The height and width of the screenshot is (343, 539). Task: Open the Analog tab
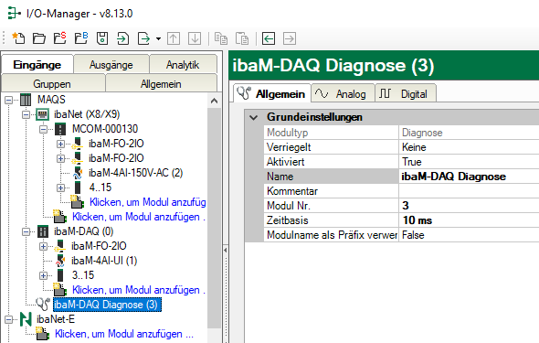[343, 93]
